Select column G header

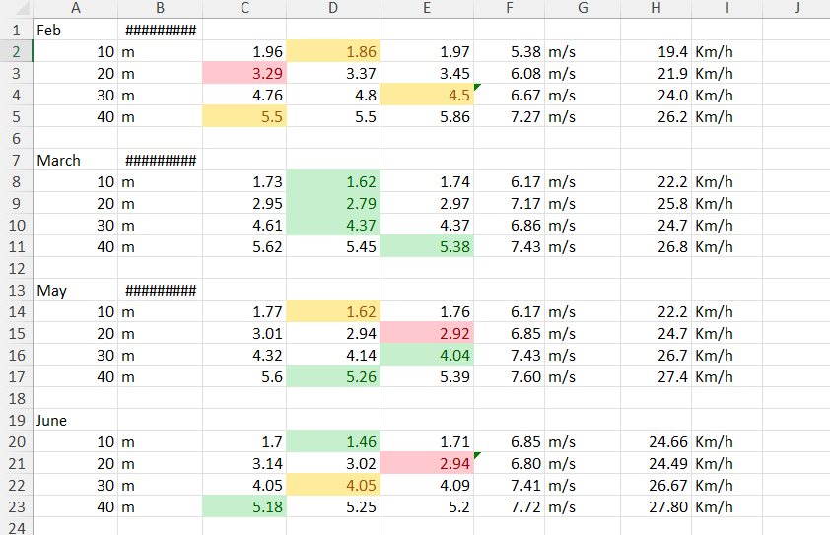click(583, 8)
